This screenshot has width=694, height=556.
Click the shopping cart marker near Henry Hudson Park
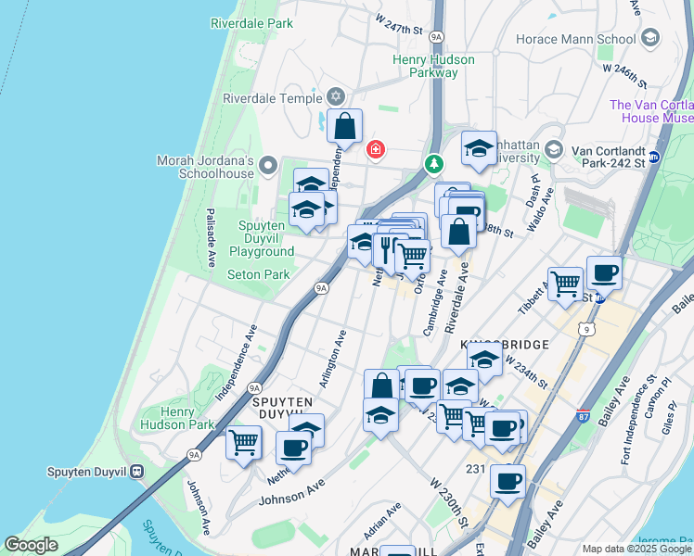[x=243, y=443]
